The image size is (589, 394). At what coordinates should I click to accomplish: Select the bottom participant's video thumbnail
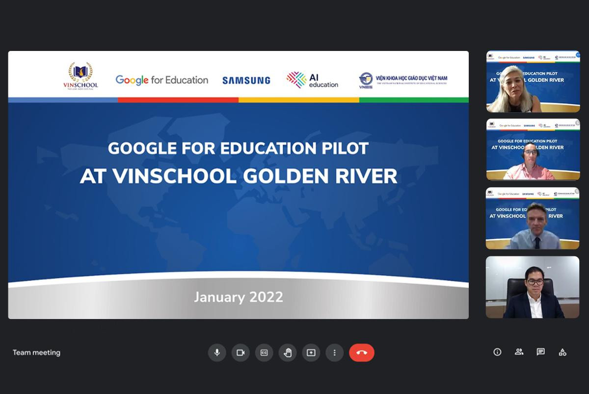tap(533, 287)
